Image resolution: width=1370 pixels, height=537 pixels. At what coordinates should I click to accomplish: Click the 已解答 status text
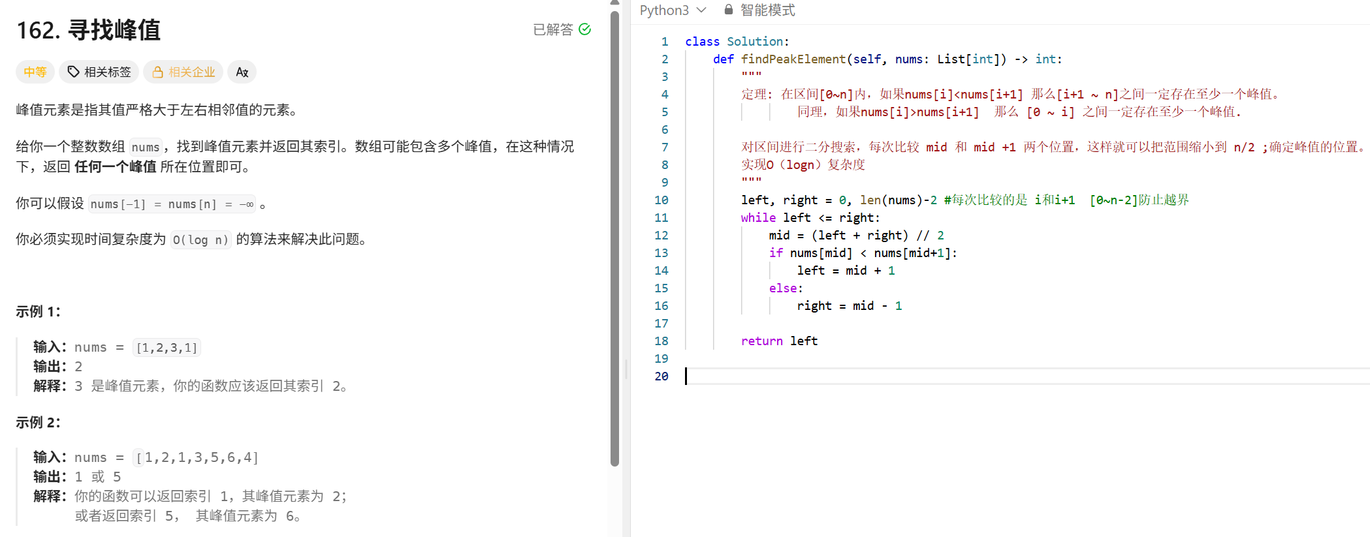pyautogui.click(x=553, y=29)
